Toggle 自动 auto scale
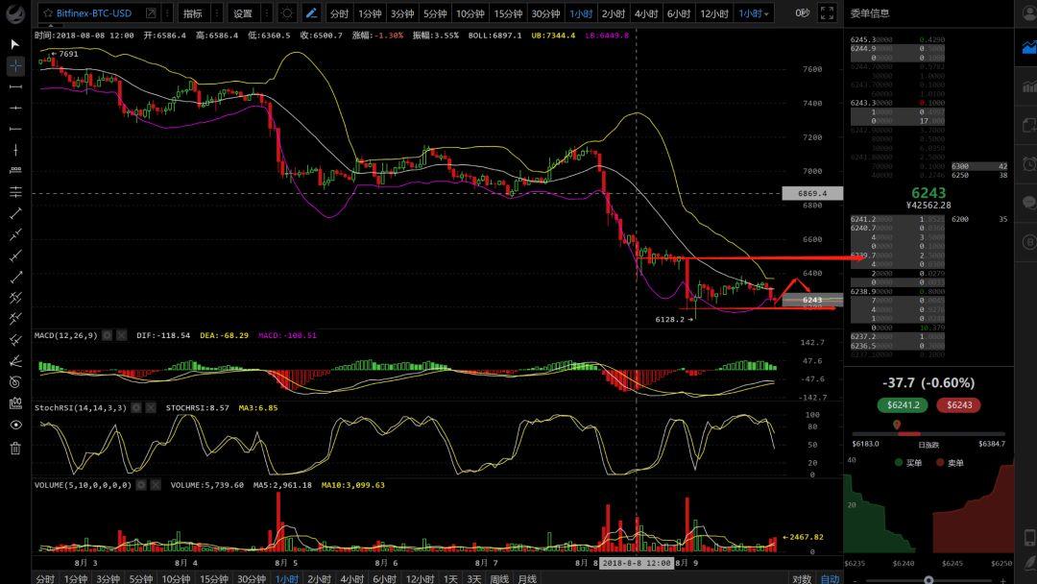 (x=830, y=578)
